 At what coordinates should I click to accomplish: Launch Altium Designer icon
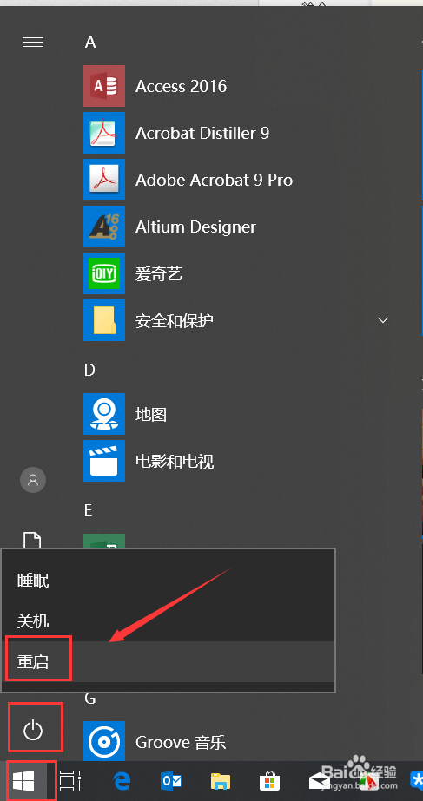tap(104, 227)
